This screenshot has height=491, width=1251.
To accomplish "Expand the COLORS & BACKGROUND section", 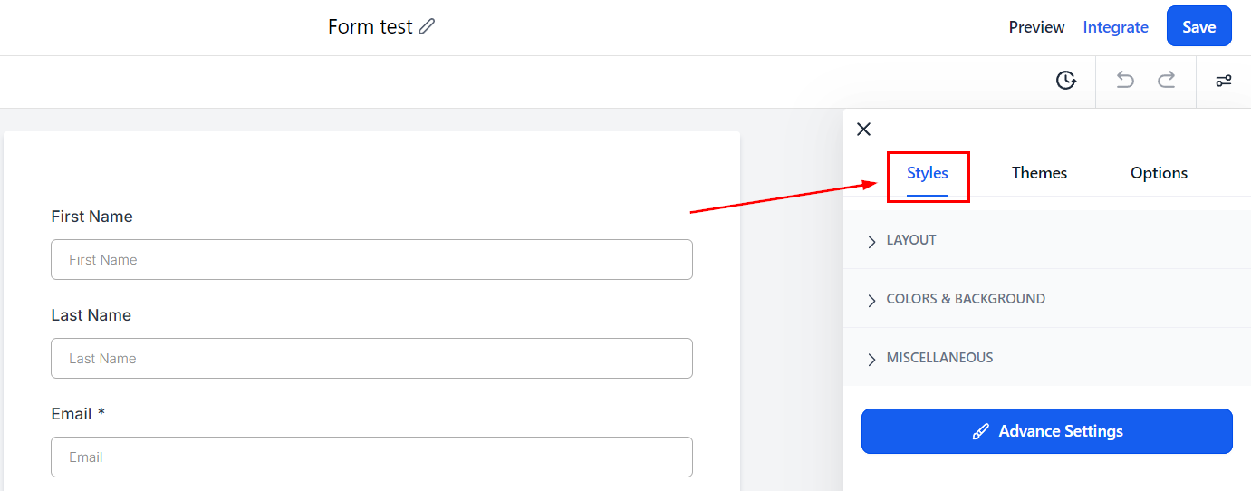I will [966, 299].
